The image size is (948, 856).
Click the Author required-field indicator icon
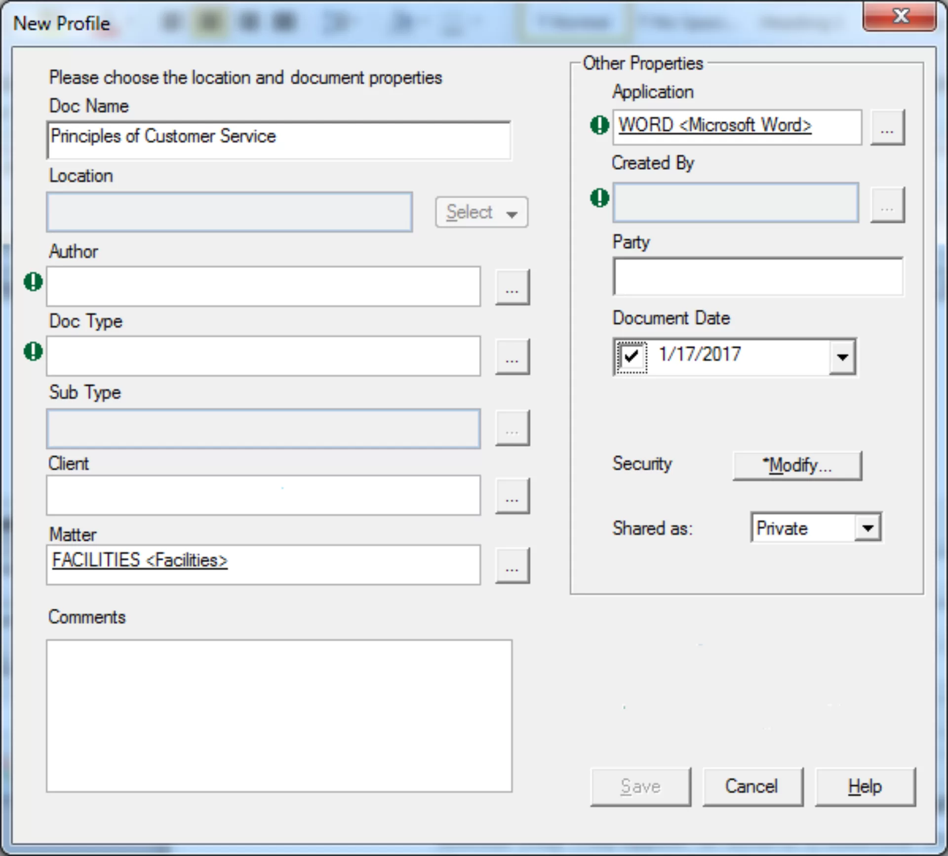point(33,282)
